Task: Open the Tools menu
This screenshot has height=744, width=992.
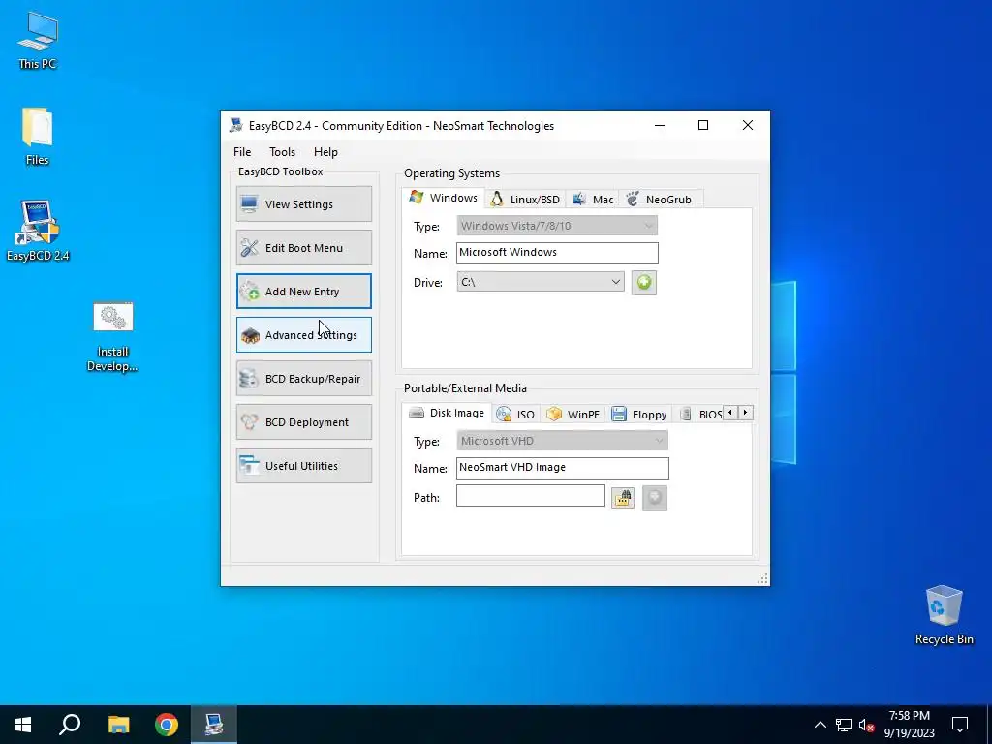Action: (282, 152)
